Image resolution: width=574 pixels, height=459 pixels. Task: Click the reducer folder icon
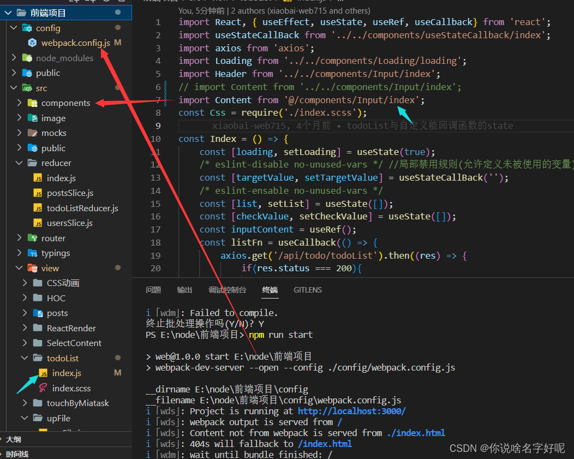point(33,163)
